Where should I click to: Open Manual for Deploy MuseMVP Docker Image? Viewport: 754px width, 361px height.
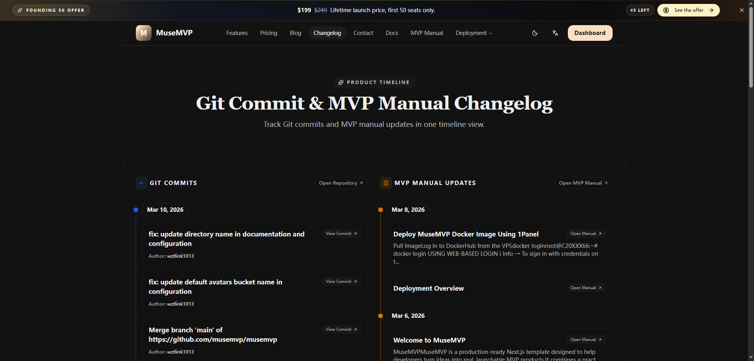click(586, 233)
